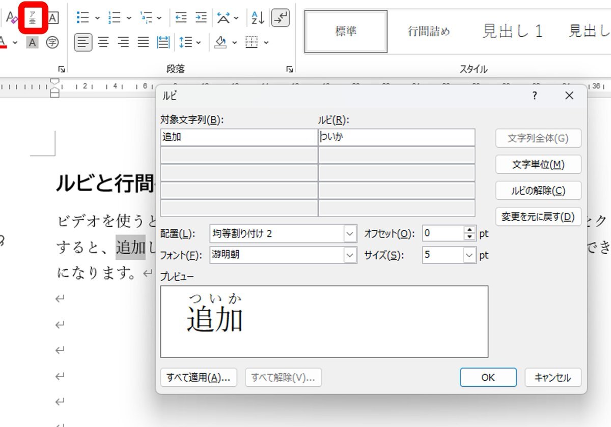This screenshot has height=427, width=611.
Task: Click the ルビの解除 button
Action: [538, 191]
